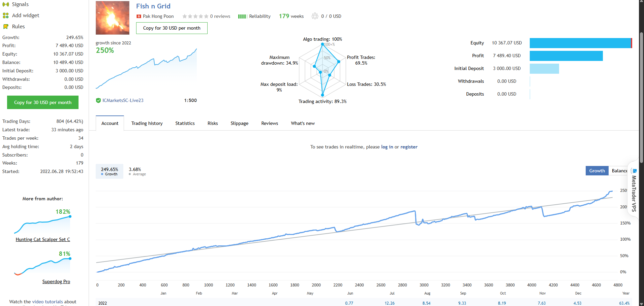Click the green verified shield icon by ICMarketsSC-Live23

(x=98, y=100)
